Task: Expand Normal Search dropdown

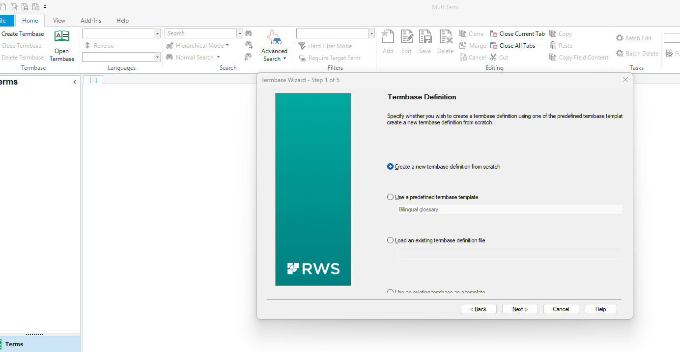Action: [218, 58]
